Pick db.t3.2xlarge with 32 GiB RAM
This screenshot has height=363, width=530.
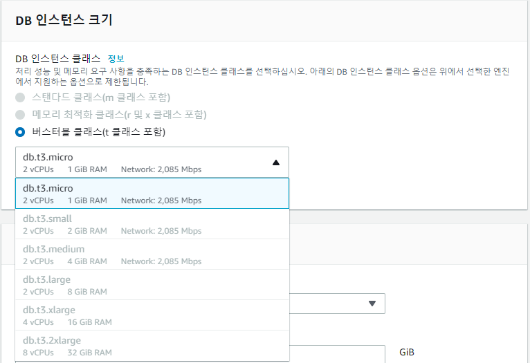[x=152, y=346]
